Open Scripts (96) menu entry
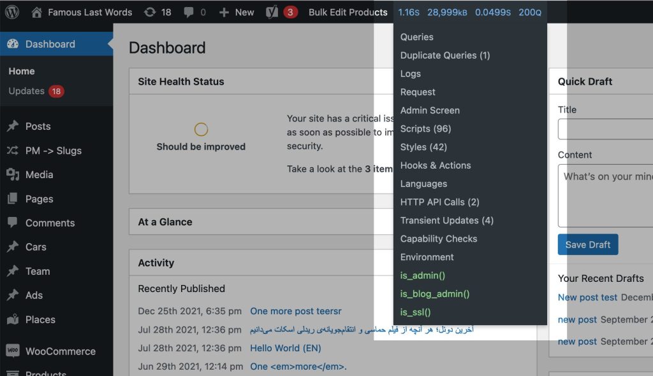Image resolution: width=653 pixels, height=376 pixels. [425, 129]
